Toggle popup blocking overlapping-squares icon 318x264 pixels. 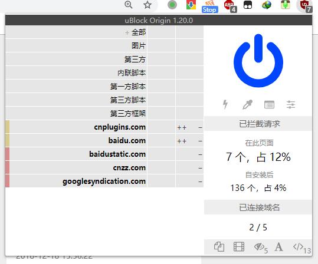pyautogui.click(x=219, y=247)
